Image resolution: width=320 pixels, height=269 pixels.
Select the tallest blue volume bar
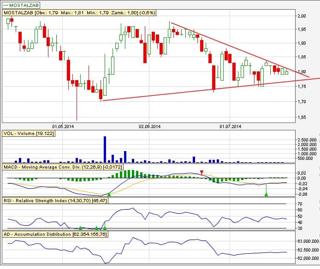[105, 149]
